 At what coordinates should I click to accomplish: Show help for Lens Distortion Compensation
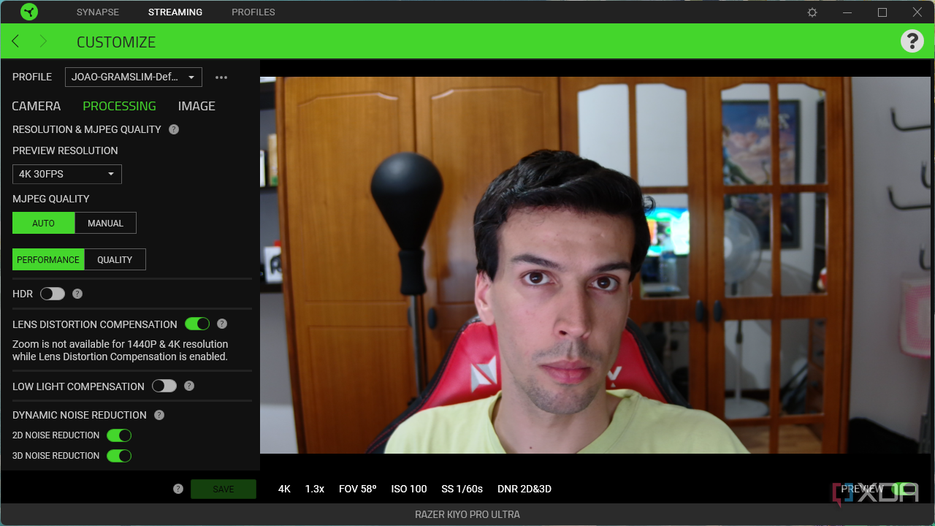tap(222, 324)
